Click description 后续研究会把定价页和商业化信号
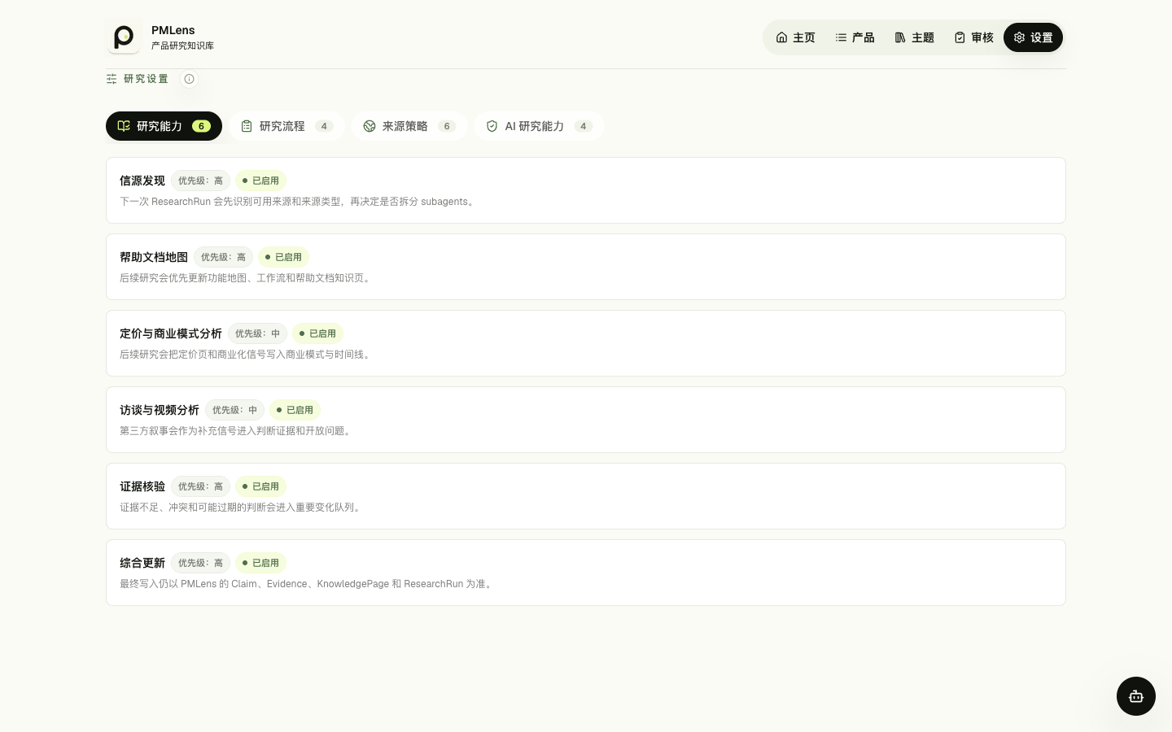The height and width of the screenshot is (732, 1172). coord(247,355)
